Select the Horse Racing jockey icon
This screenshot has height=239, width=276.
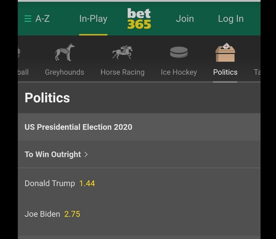122,52
